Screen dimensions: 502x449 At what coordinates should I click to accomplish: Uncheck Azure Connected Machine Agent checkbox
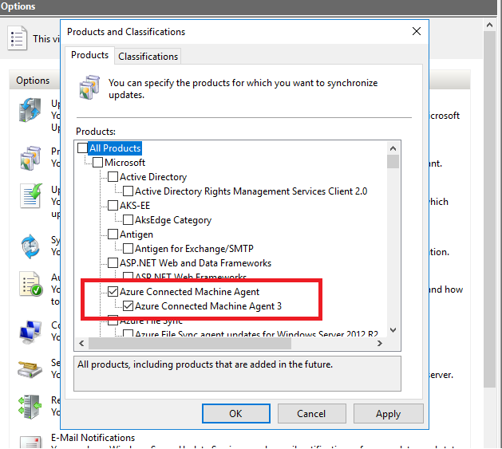tap(113, 292)
